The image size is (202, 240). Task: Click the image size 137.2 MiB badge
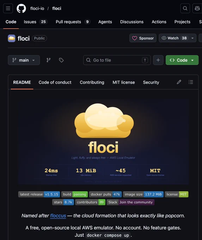pos(143,194)
